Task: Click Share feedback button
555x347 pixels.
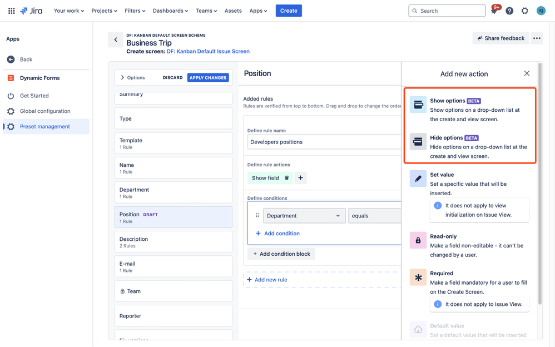Action: (x=501, y=38)
